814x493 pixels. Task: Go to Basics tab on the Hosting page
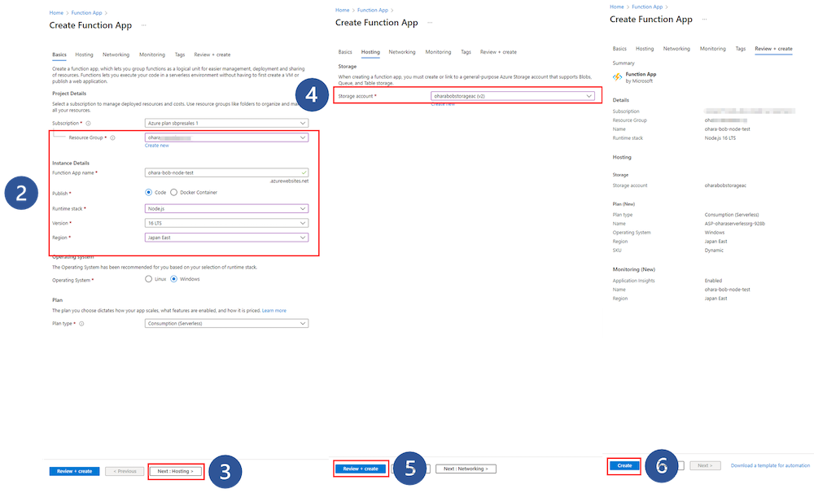tap(345, 52)
